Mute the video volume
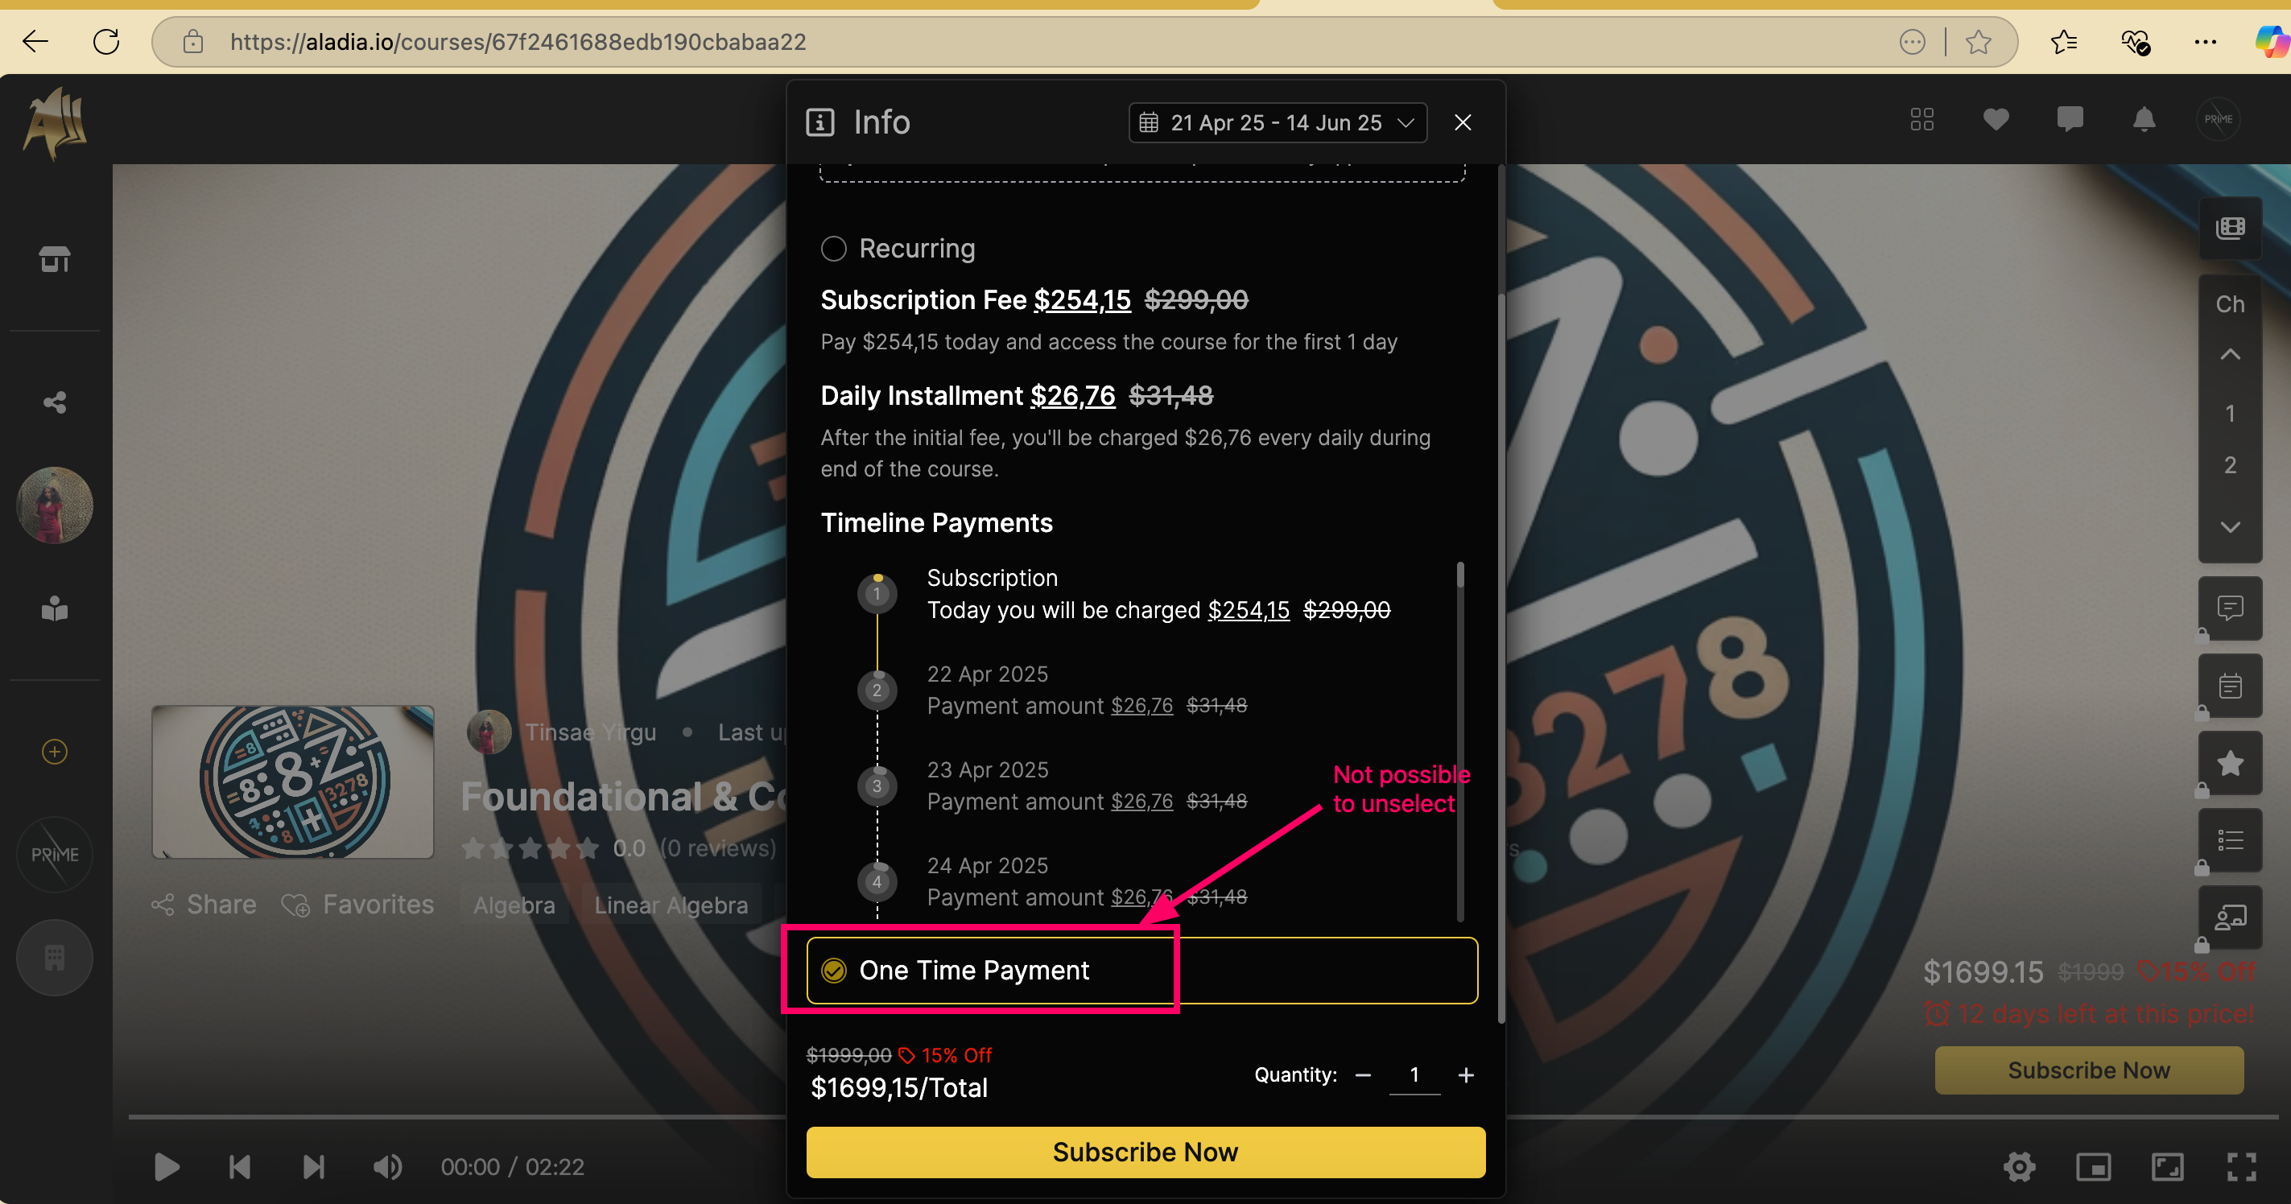 point(388,1167)
